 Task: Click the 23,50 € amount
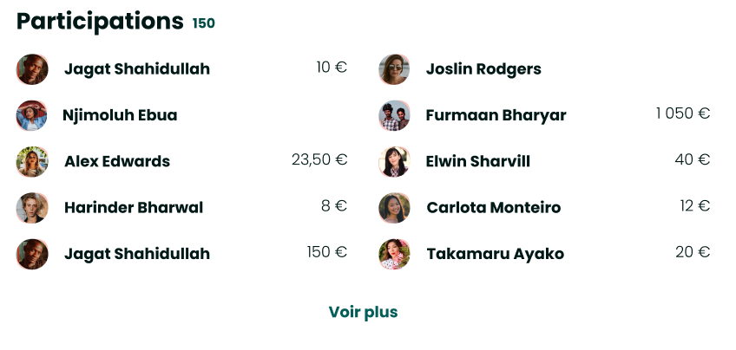click(319, 159)
